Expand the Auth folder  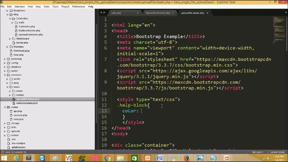click(13, 23)
